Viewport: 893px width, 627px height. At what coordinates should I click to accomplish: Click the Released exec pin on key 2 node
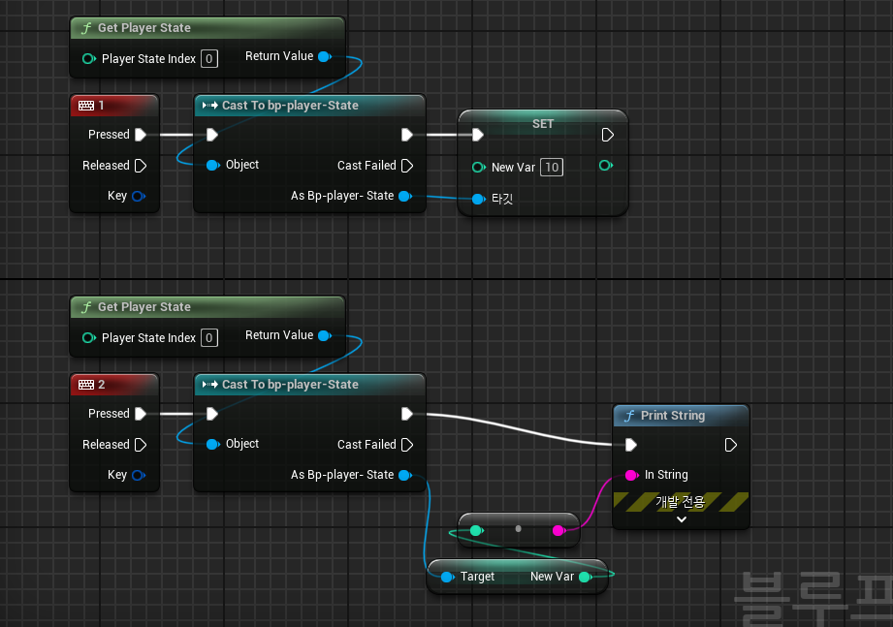coord(141,445)
